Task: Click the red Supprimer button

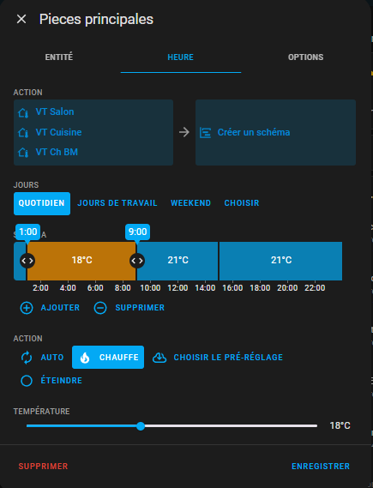Action: tap(43, 467)
